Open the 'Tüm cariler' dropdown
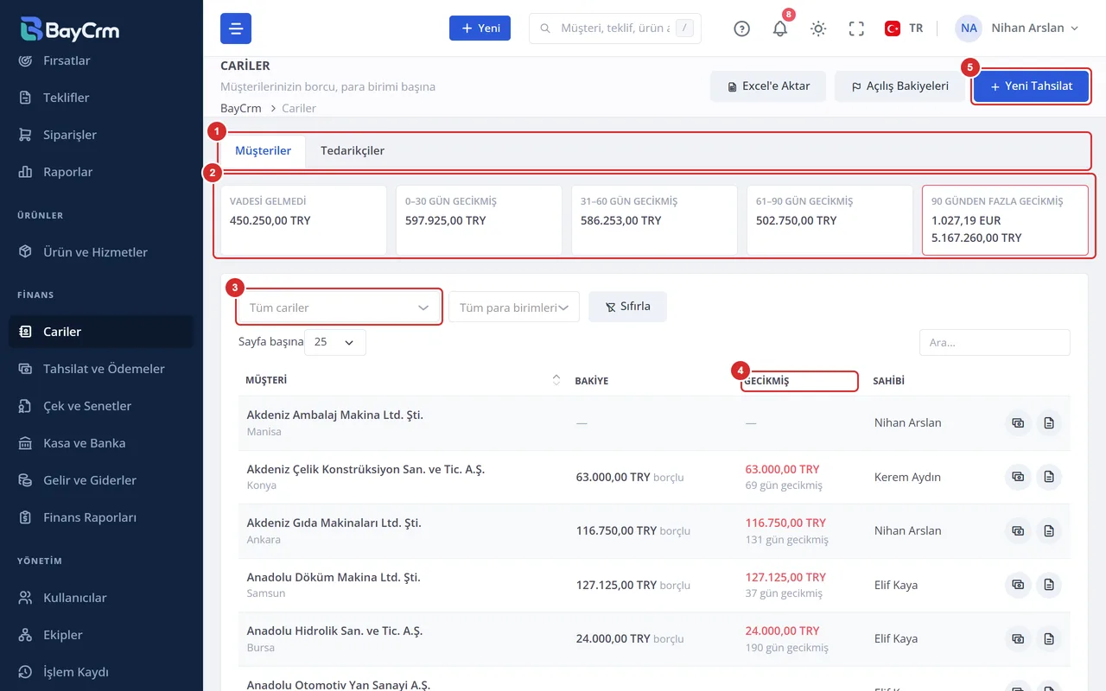Screen dimensions: 1106x691 pos(340,307)
